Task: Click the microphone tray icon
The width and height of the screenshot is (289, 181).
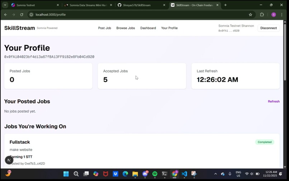Action: [x=230, y=174]
